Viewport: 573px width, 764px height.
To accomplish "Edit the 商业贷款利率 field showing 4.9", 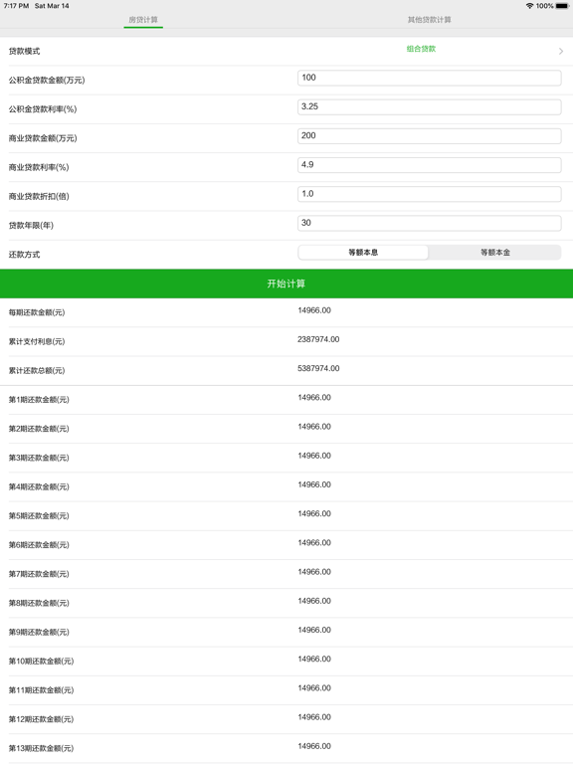I will tap(430, 165).
